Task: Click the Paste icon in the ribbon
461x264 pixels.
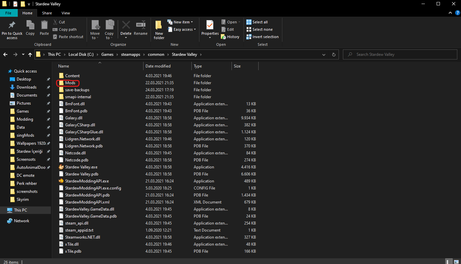Action: (x=44, y=25)
